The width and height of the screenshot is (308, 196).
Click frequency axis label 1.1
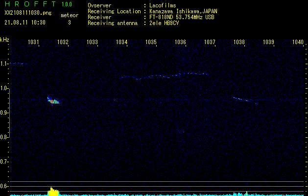tap(4, 64)
